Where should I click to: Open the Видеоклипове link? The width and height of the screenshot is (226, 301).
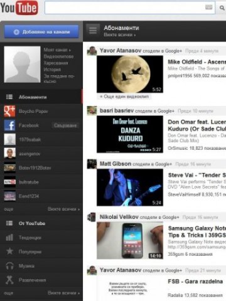click(x=58, y=56)
